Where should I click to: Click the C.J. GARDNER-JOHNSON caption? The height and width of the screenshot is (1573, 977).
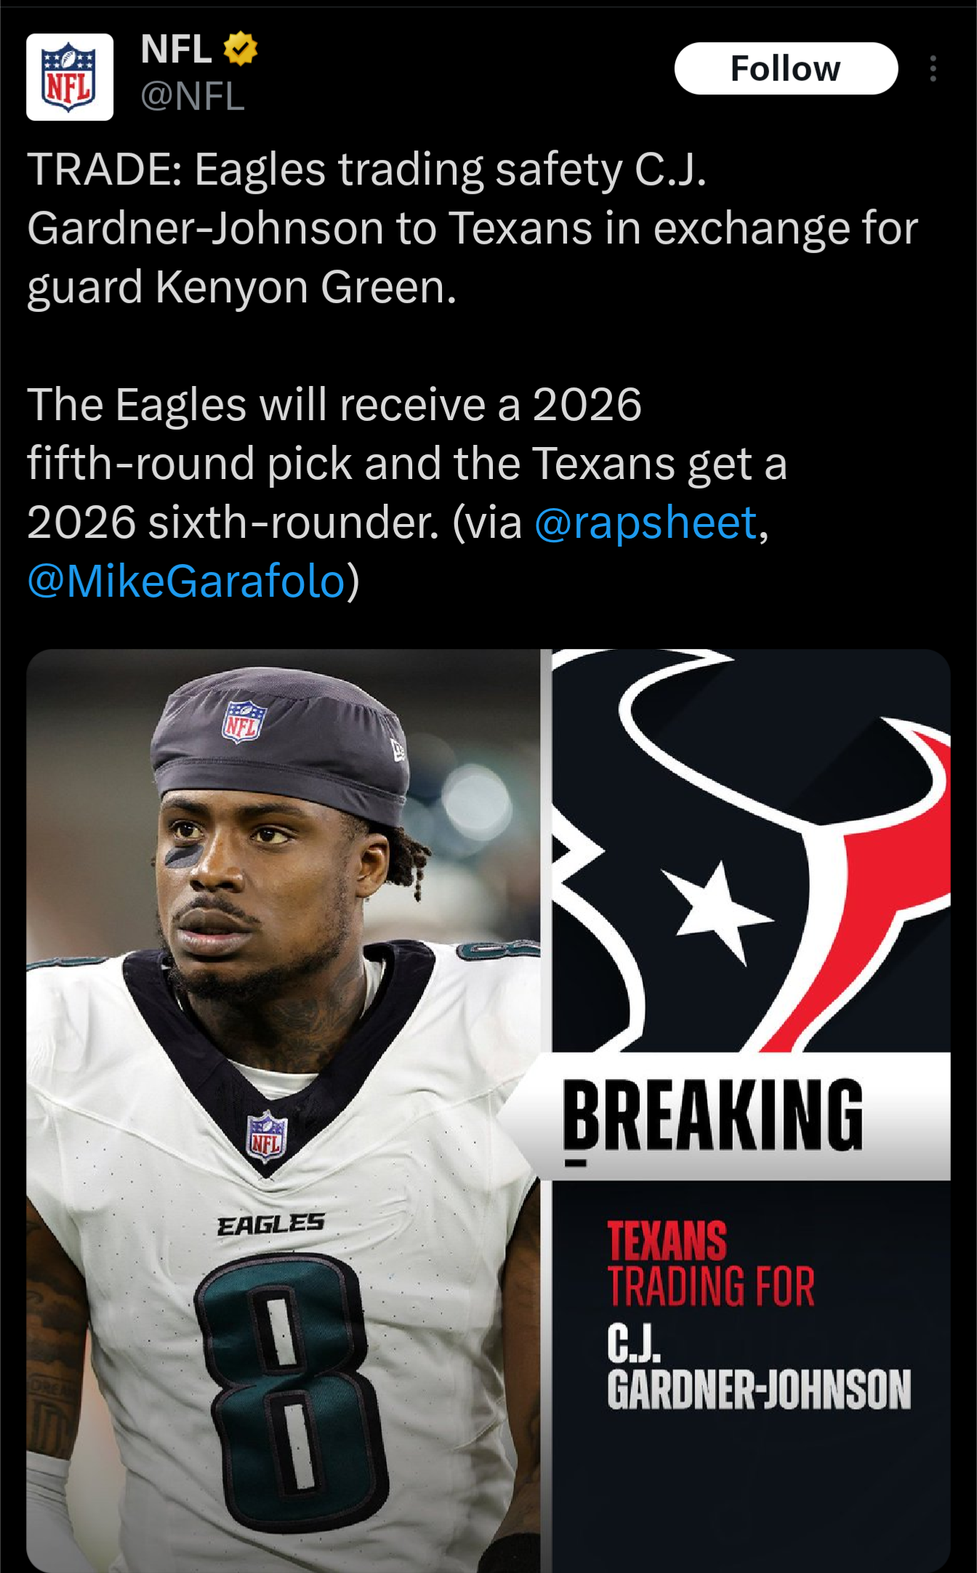pyautogui.click(x=759, y=1368)
